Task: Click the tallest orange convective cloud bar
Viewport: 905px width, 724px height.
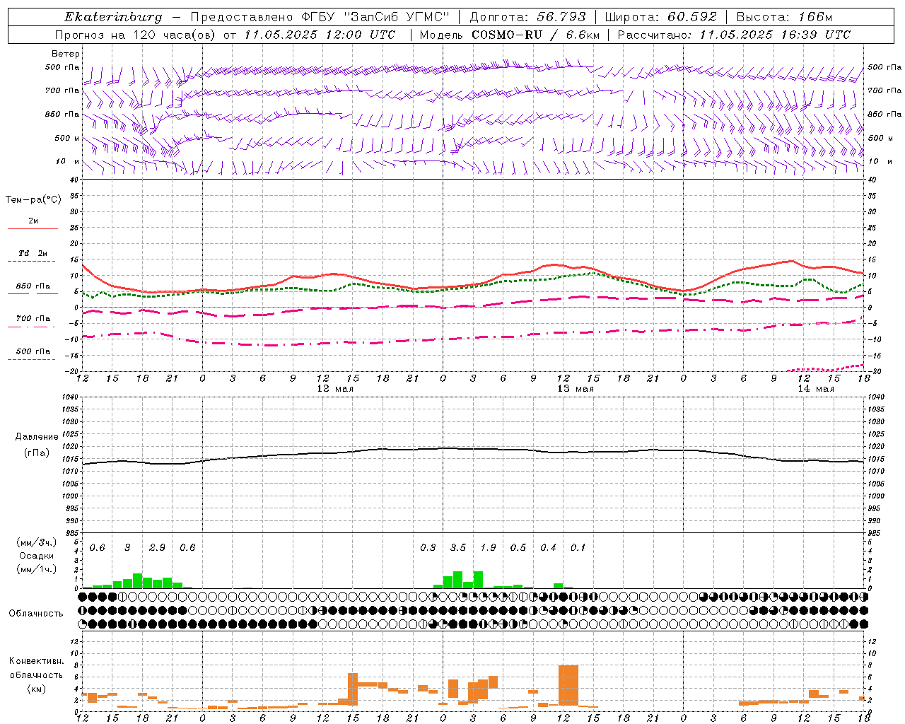Action: [x=568, y=685]
